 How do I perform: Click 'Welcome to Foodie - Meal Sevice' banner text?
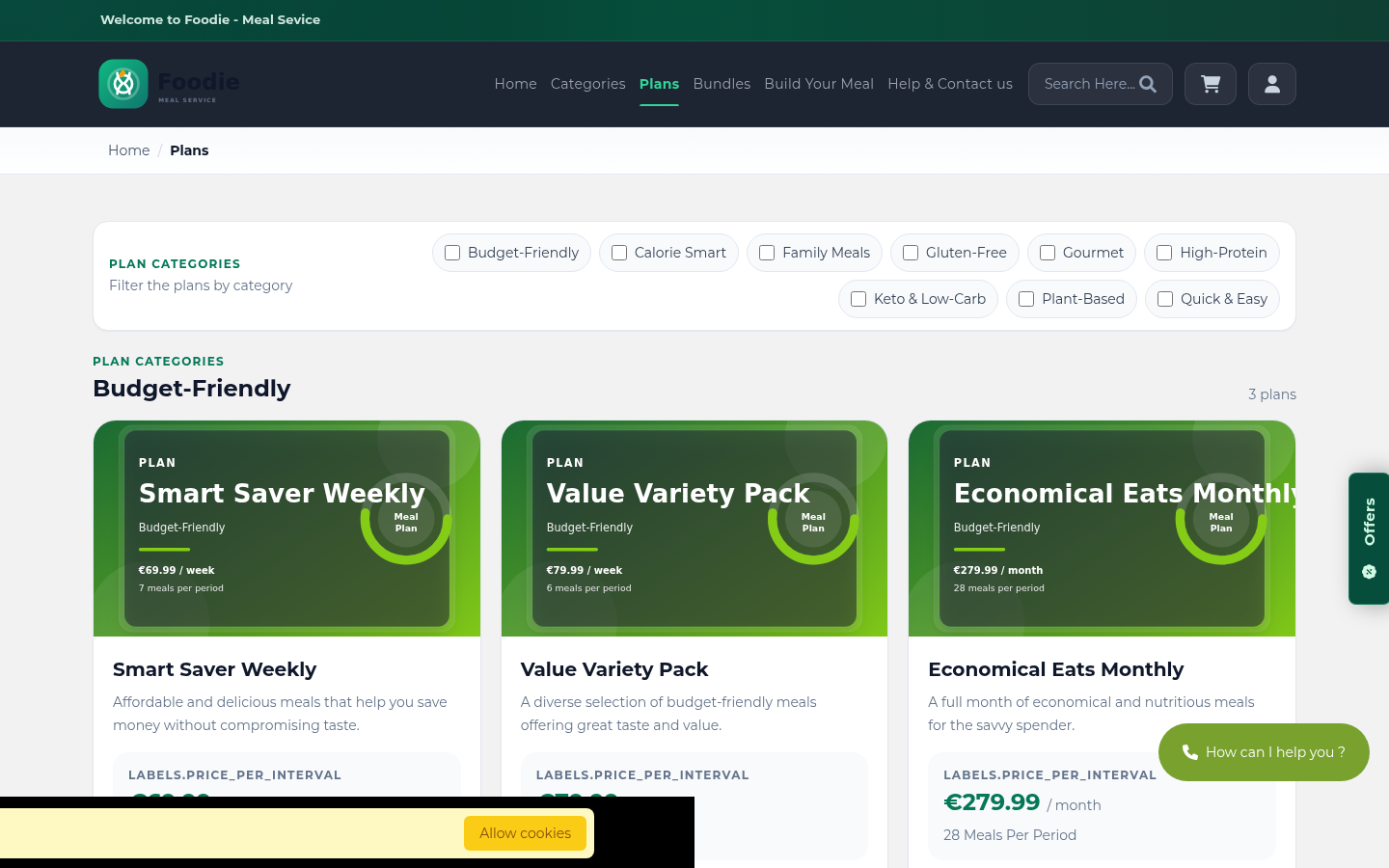(210, 19)
